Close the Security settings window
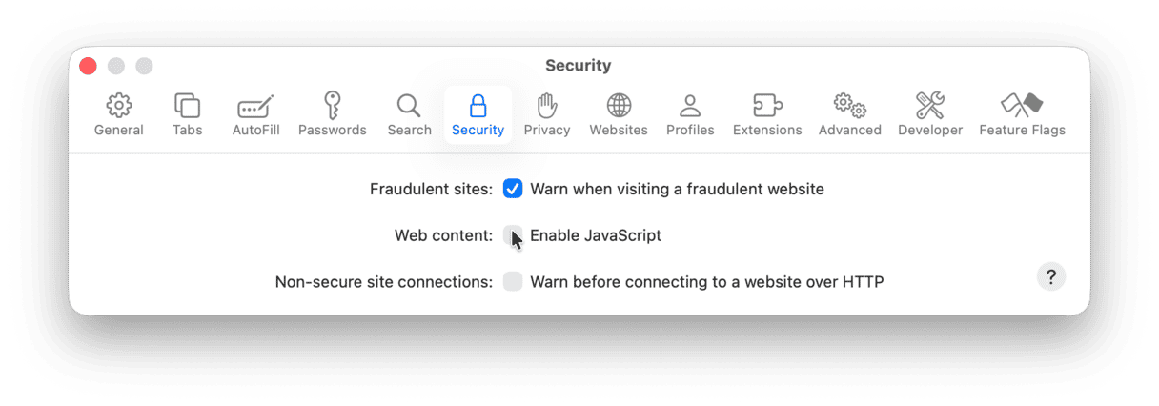 pos(88,66)
